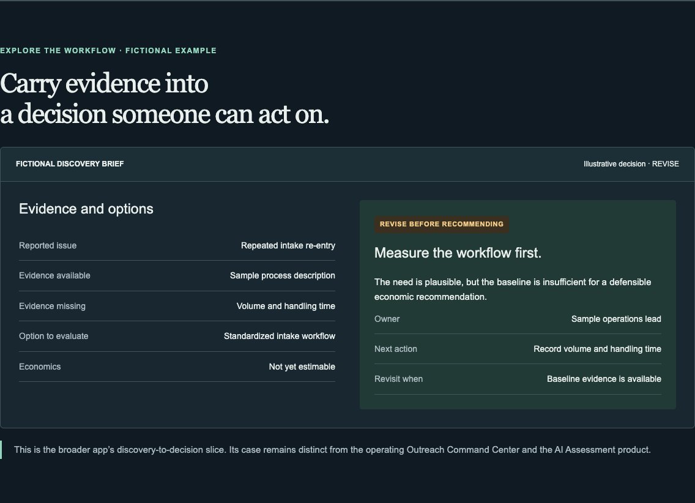695x503 pixels.
Task: Click the 'The need is plausible' paragraph
Action: pos(513,289)
